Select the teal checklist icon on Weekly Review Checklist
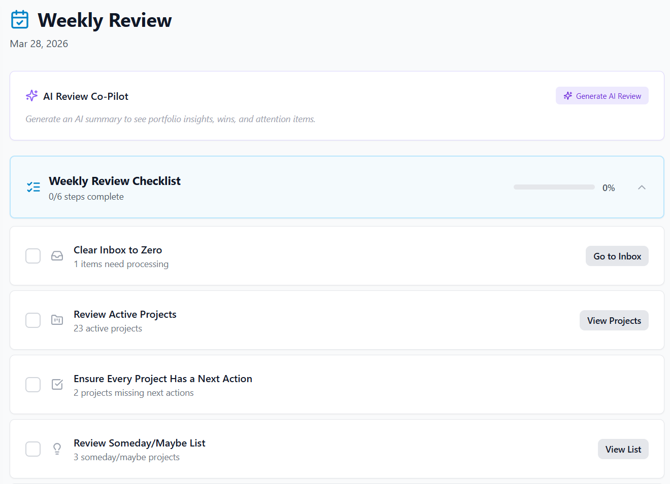Image resolution: width=670 pixels, height=484 pixels. (32, 187)
